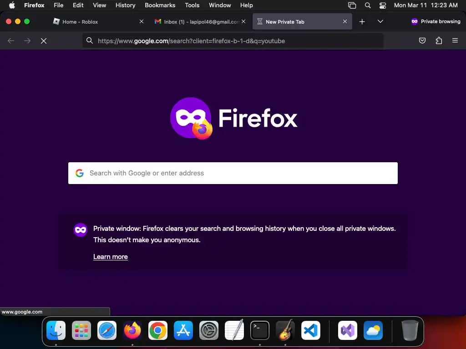The image size is (466, 349).
Task: Close the Gmail Inbox tab
Action: pos(243,21)
